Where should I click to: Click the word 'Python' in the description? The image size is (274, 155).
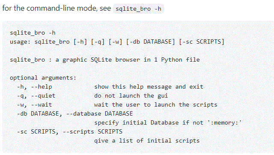pyautogui.click(x=172, y=60)
